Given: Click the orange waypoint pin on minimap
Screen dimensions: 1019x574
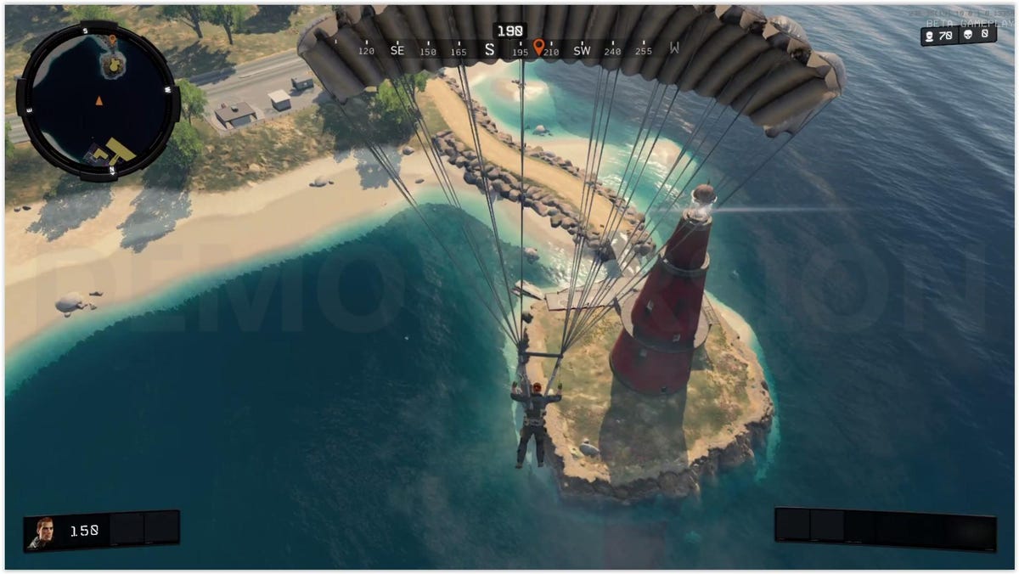Looking at the screenshot, I should pos(112,40).
